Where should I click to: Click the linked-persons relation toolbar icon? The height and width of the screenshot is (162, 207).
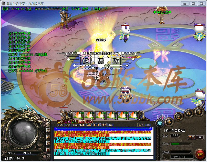[x=96, y=125]
